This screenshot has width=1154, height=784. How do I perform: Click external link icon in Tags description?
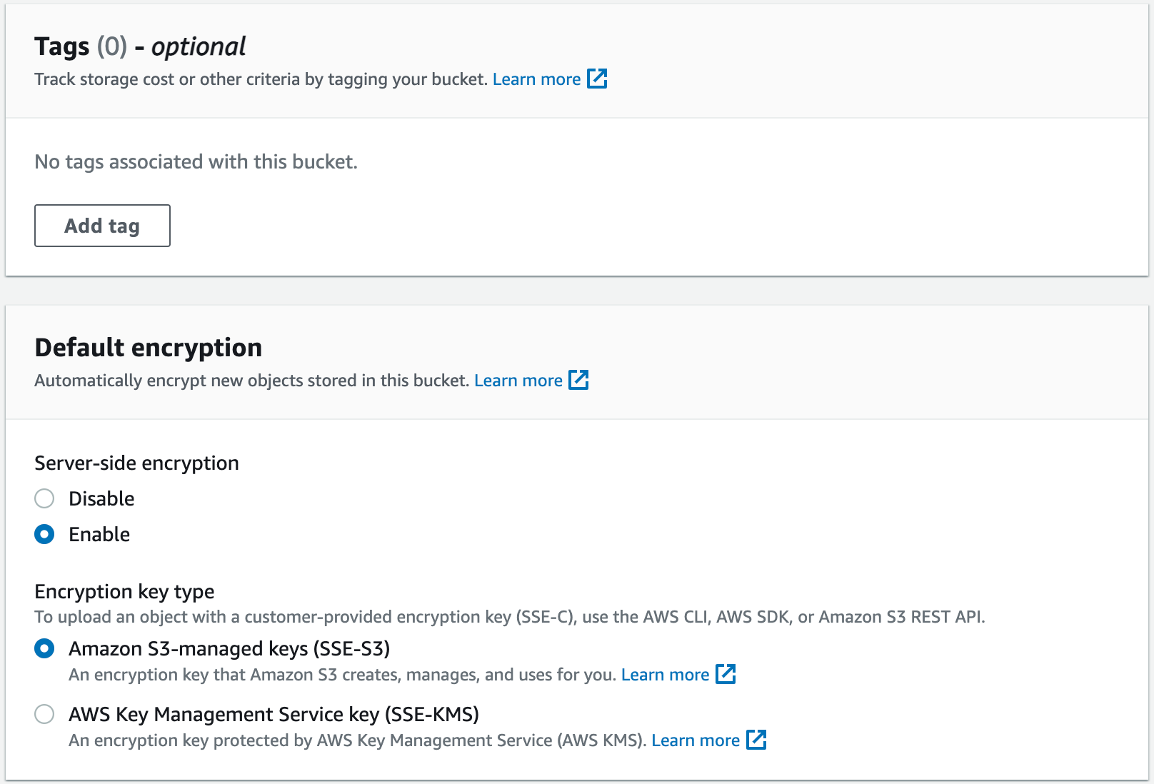597,79
